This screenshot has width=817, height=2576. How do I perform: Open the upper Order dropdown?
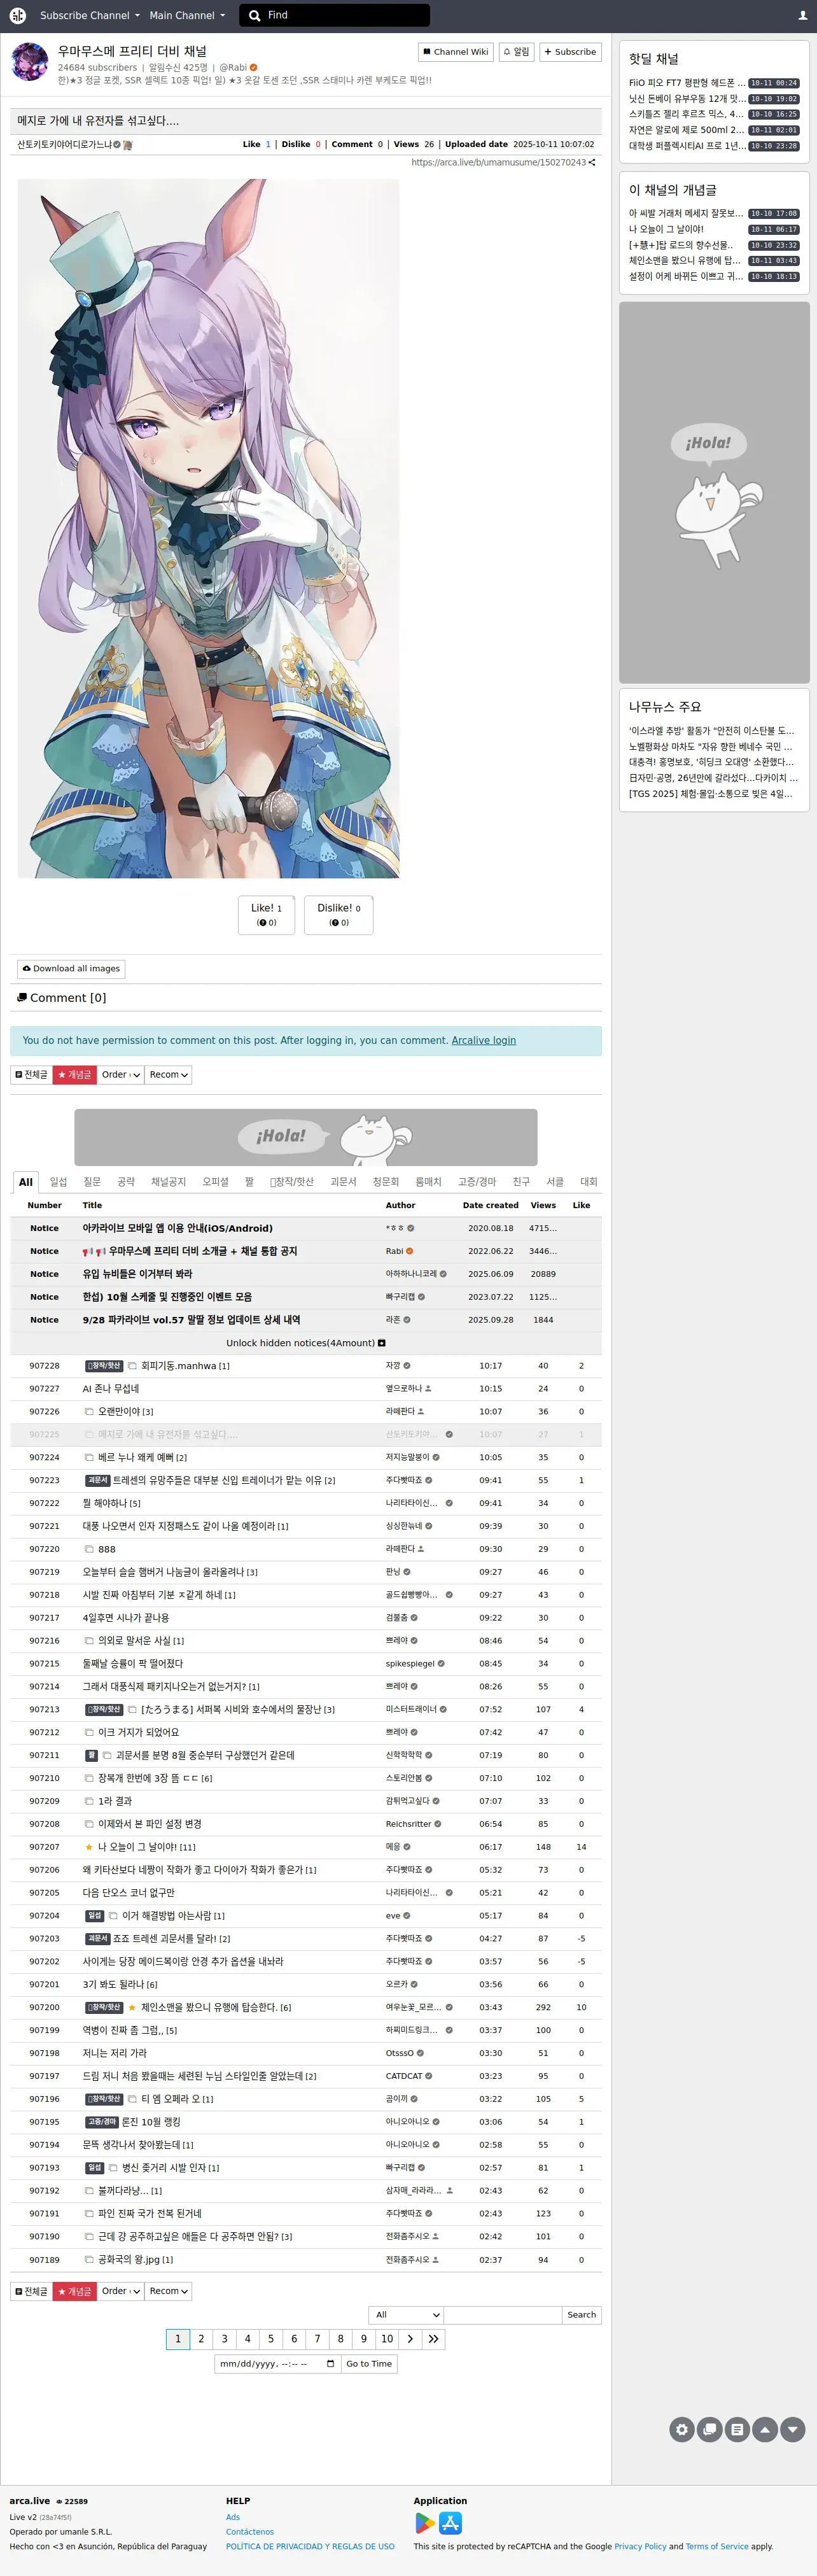coord(120,1075)
